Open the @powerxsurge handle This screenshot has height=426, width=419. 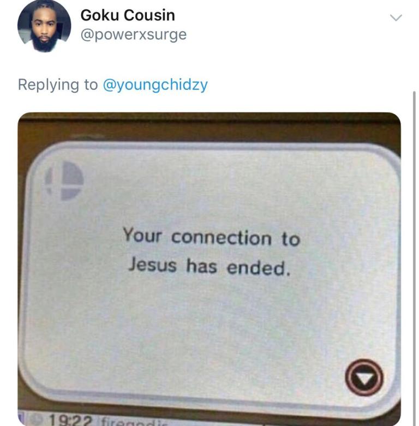coord(134,35)
